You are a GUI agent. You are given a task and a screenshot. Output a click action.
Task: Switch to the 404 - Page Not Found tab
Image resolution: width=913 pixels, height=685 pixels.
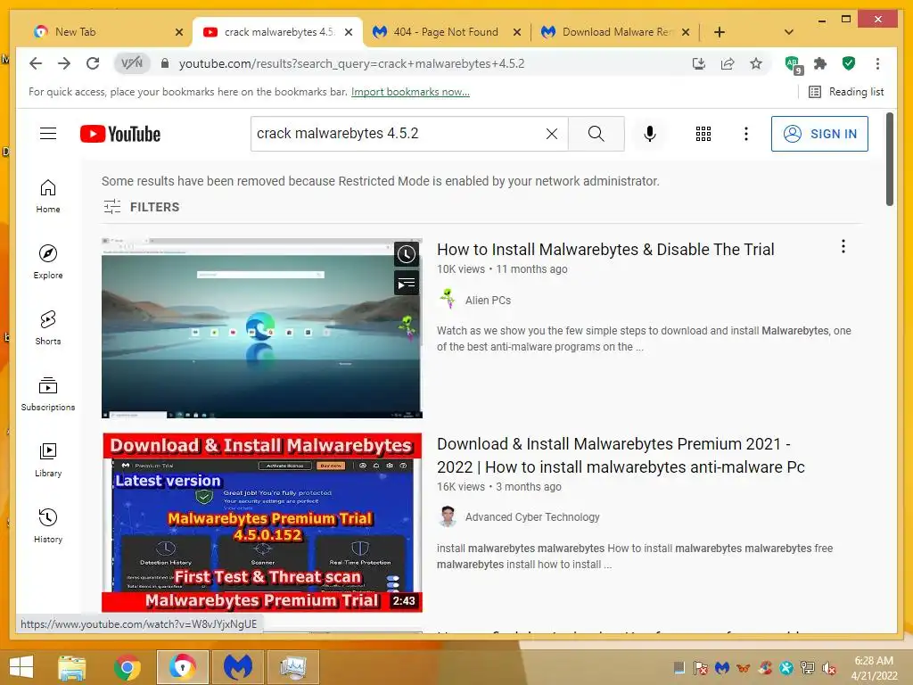tap(447, 32)
